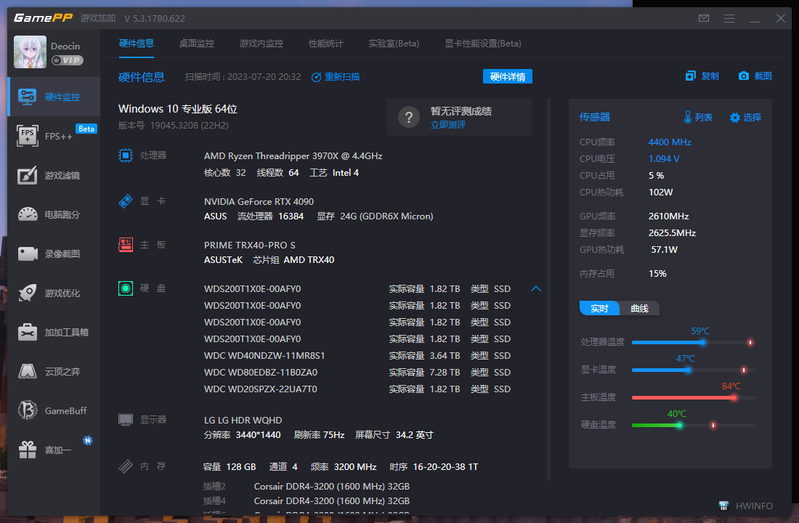
Task: Switch to the 游戏内监控 tab
Action: (261, 44)
